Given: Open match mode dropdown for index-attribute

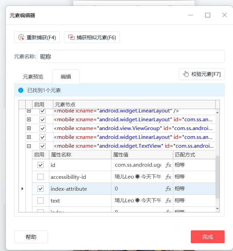Looking at the screenshot, I should 194,189.
